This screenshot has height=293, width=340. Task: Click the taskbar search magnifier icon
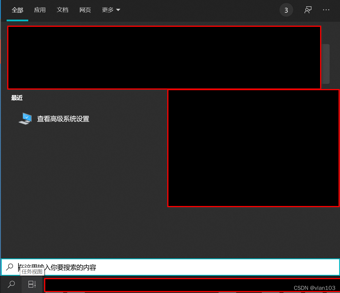point(11,284)
